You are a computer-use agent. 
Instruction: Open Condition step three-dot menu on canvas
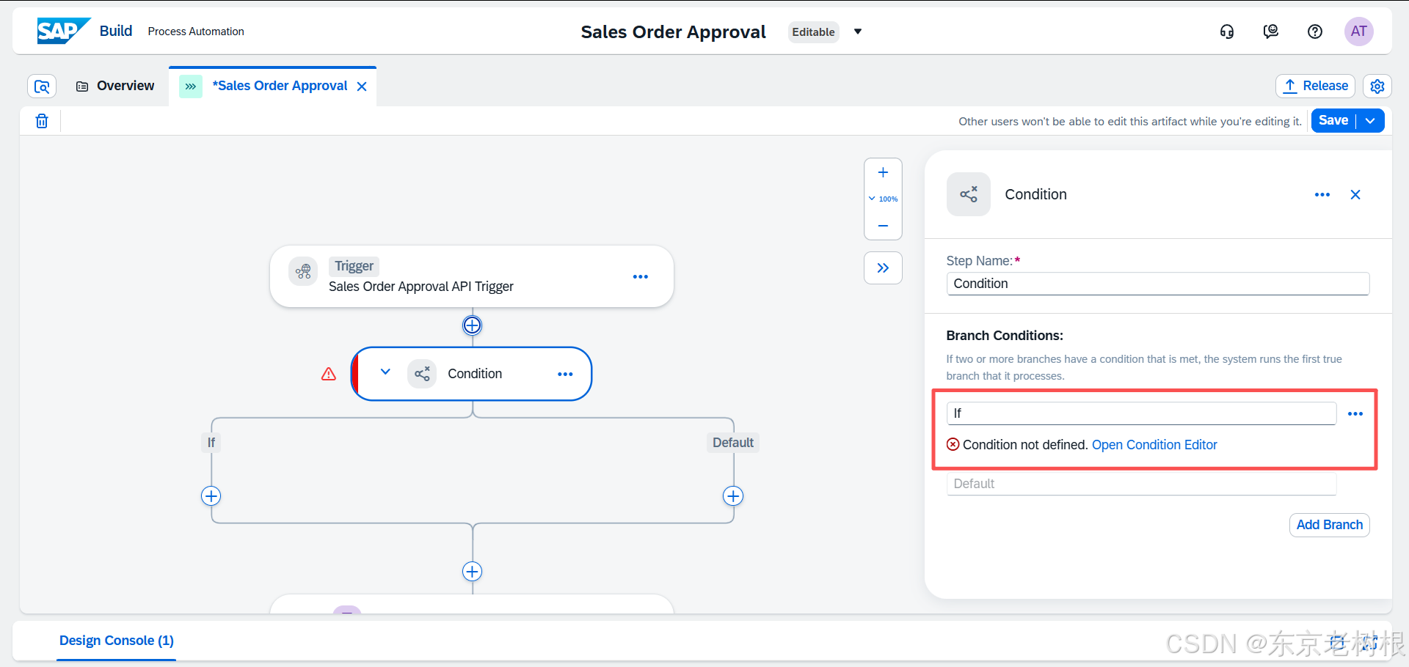[565, 374]
